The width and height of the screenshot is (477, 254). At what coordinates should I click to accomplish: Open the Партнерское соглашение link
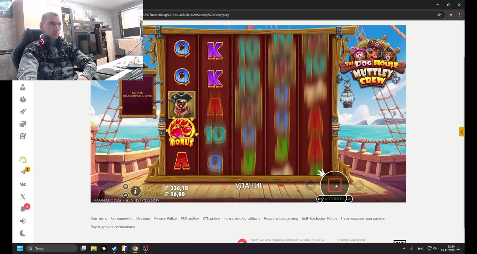113,227
